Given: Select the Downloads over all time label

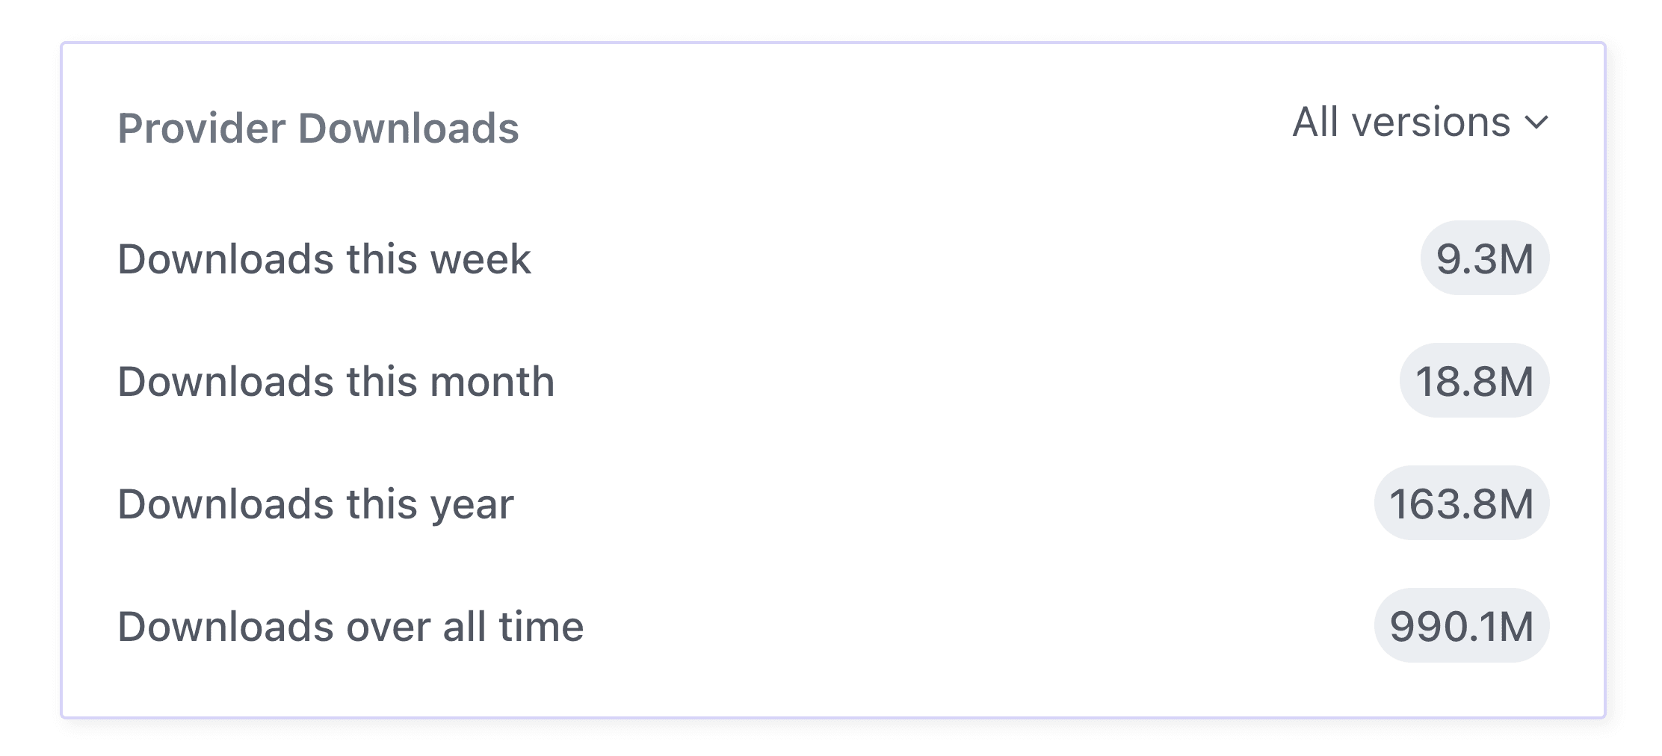Looking at the screenshot, I should [x=352, y=628].
